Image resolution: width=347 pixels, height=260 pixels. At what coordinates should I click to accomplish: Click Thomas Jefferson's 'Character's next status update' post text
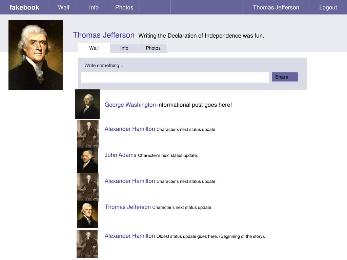[x=182, y=208]
